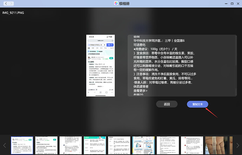Select the sixth thumbnail in the filmstrip
The image size is (242, 155).
pyautogui.click(x=143, y=145)
